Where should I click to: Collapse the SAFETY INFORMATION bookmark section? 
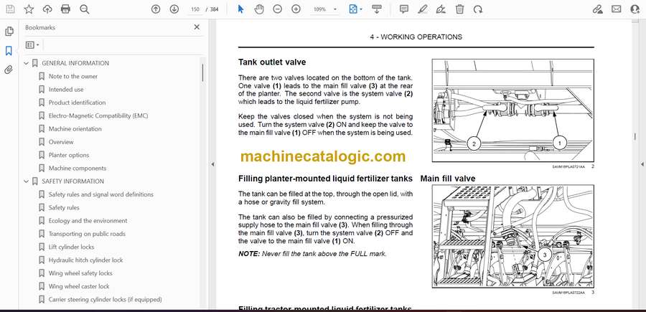tap(27, 181)
